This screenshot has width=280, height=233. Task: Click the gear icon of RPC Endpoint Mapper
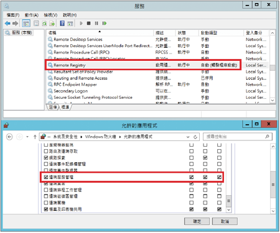[50, 85]
